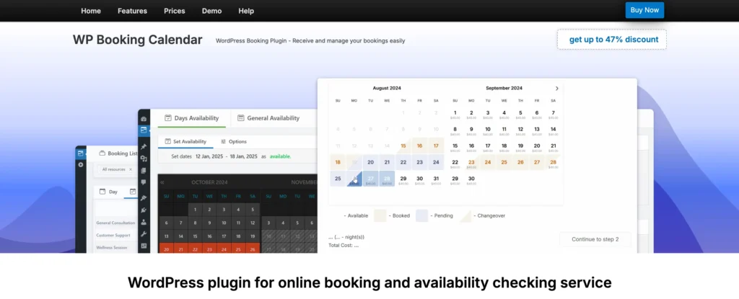Click the Pending legend color swatch
The image size is (739, 299).
pyautogui.click(x=421, y=215)
